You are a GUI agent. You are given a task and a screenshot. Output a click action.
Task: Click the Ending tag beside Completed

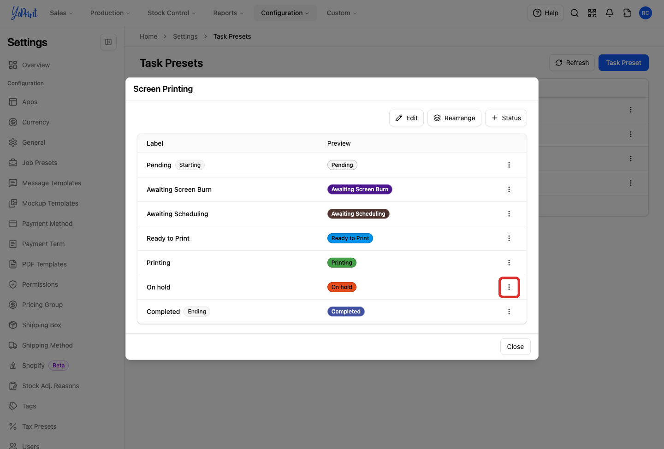[x=197, y=312]
